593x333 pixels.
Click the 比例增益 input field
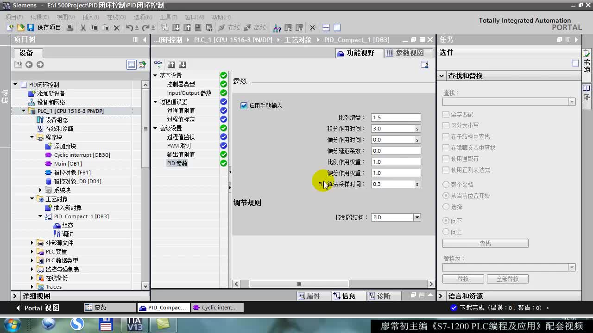(x=396, y=117)
